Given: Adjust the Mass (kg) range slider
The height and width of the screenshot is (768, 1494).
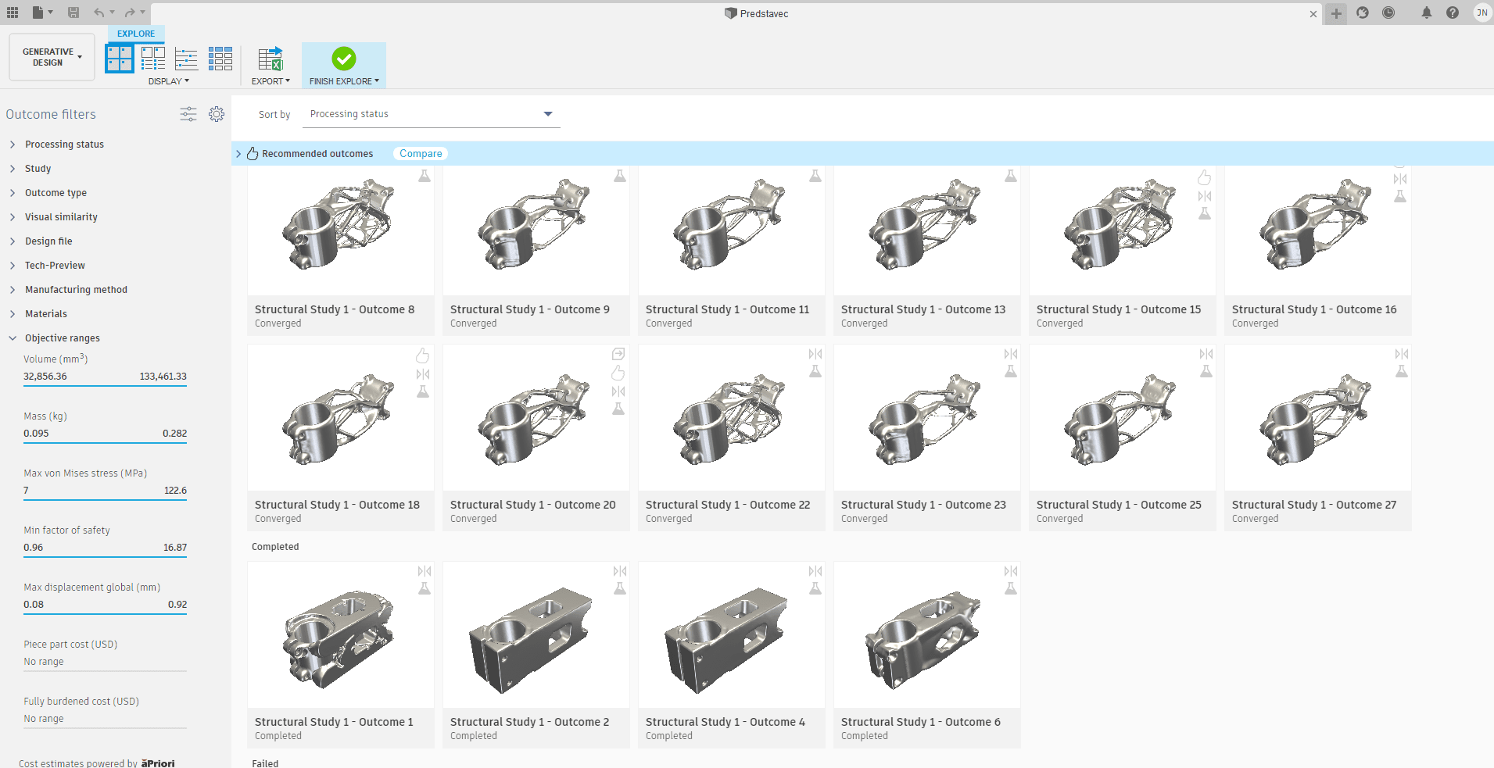Looking at the screenshot, I should click(105, 443).
